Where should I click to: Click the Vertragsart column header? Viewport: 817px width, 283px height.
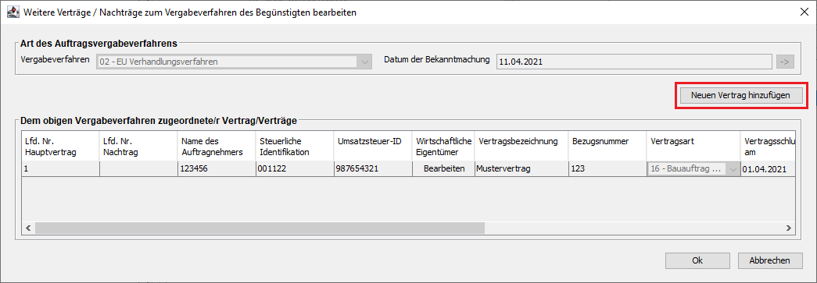coord(693,147)
